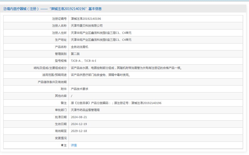
Task: Select the 备注 remarks cell content
Action: point(116,103)
